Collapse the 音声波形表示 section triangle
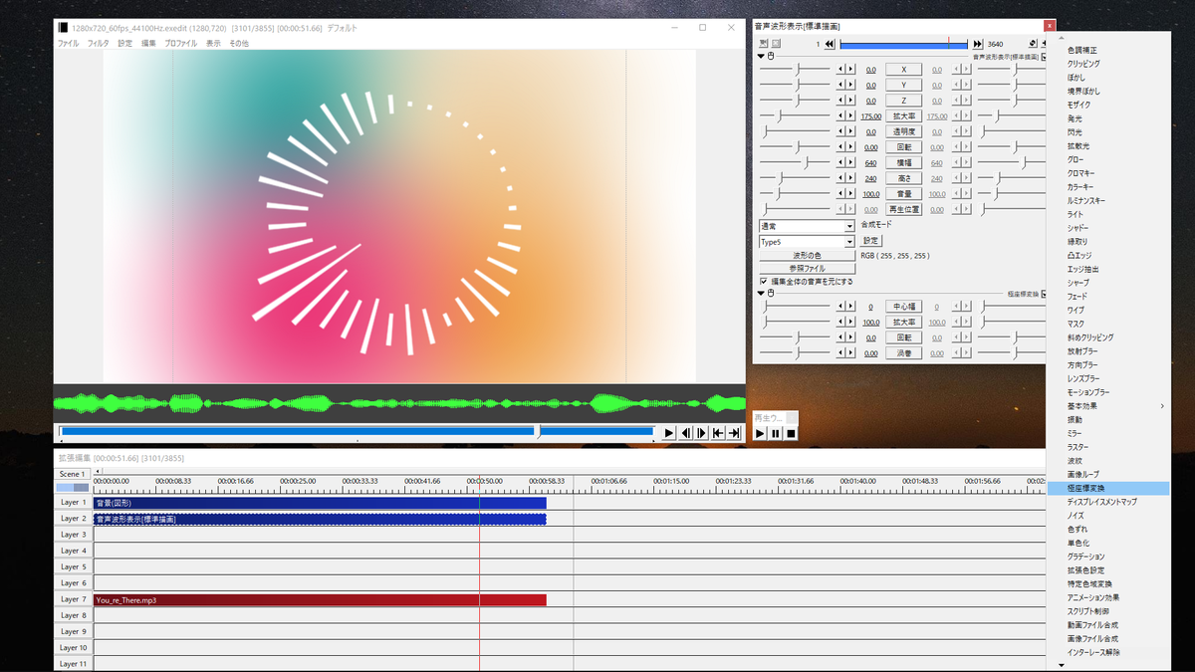The image size is (1195, 672). tap(762, 57)
